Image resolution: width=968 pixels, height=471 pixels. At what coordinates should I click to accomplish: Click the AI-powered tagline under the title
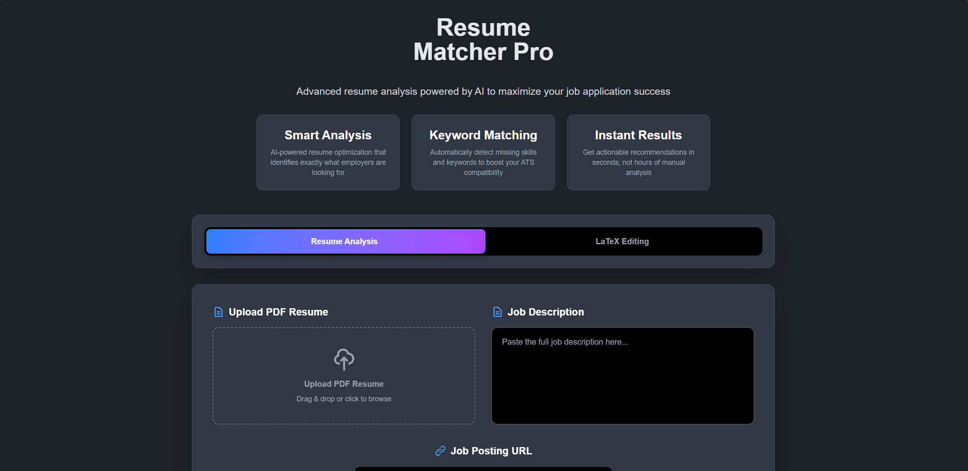pyautogui.click(x=483, y=92)
